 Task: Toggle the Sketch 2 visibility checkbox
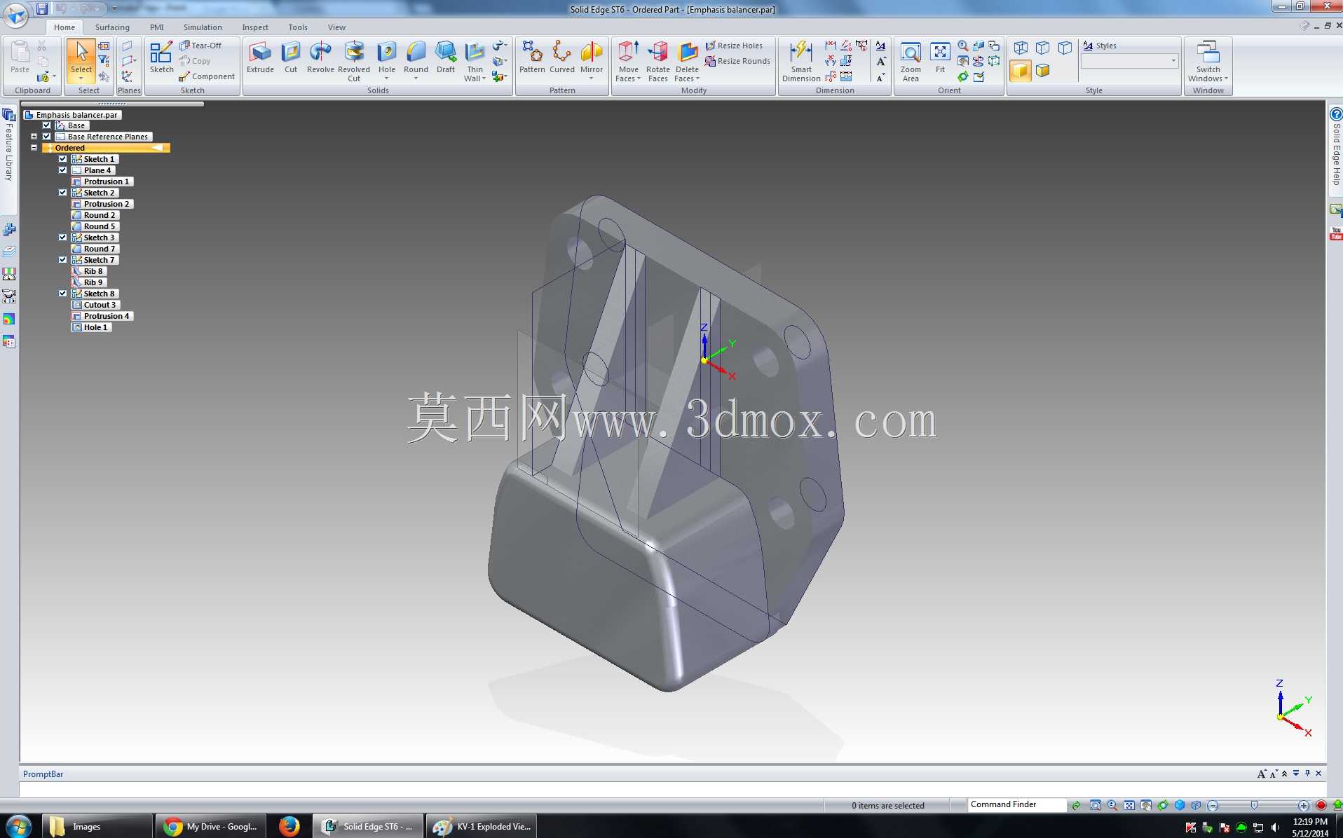coord(62,193)
